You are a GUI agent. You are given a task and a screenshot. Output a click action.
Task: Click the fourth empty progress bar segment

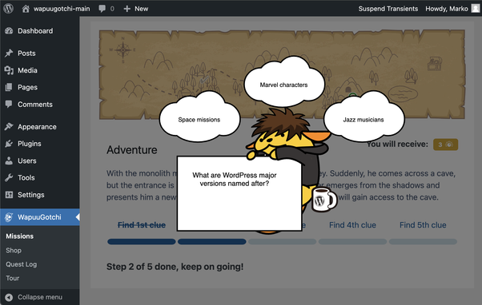(x=352, y=242)
